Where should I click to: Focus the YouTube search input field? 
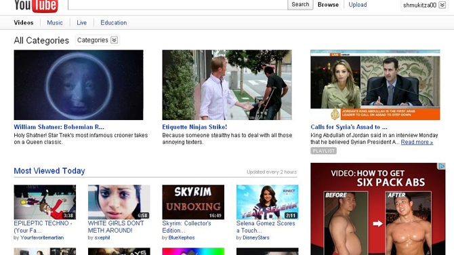tap(178, 4)
